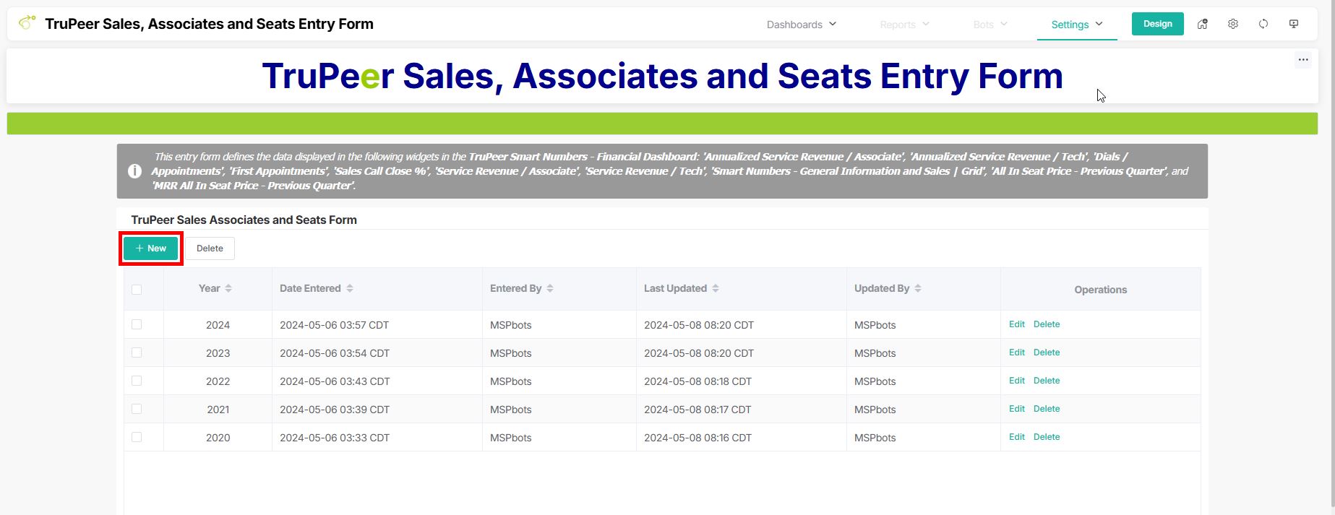The image size is (1335, 515).
Task: Click Entered By 'MSPbots' in 2021 row
Action: (510, 410)
